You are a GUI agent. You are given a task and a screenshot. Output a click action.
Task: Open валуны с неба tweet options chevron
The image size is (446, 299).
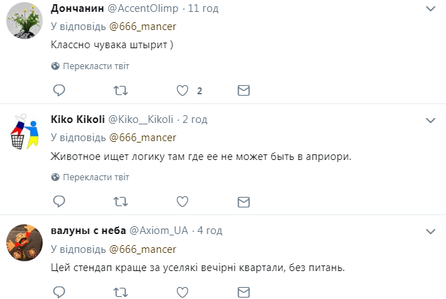[431, 231]
